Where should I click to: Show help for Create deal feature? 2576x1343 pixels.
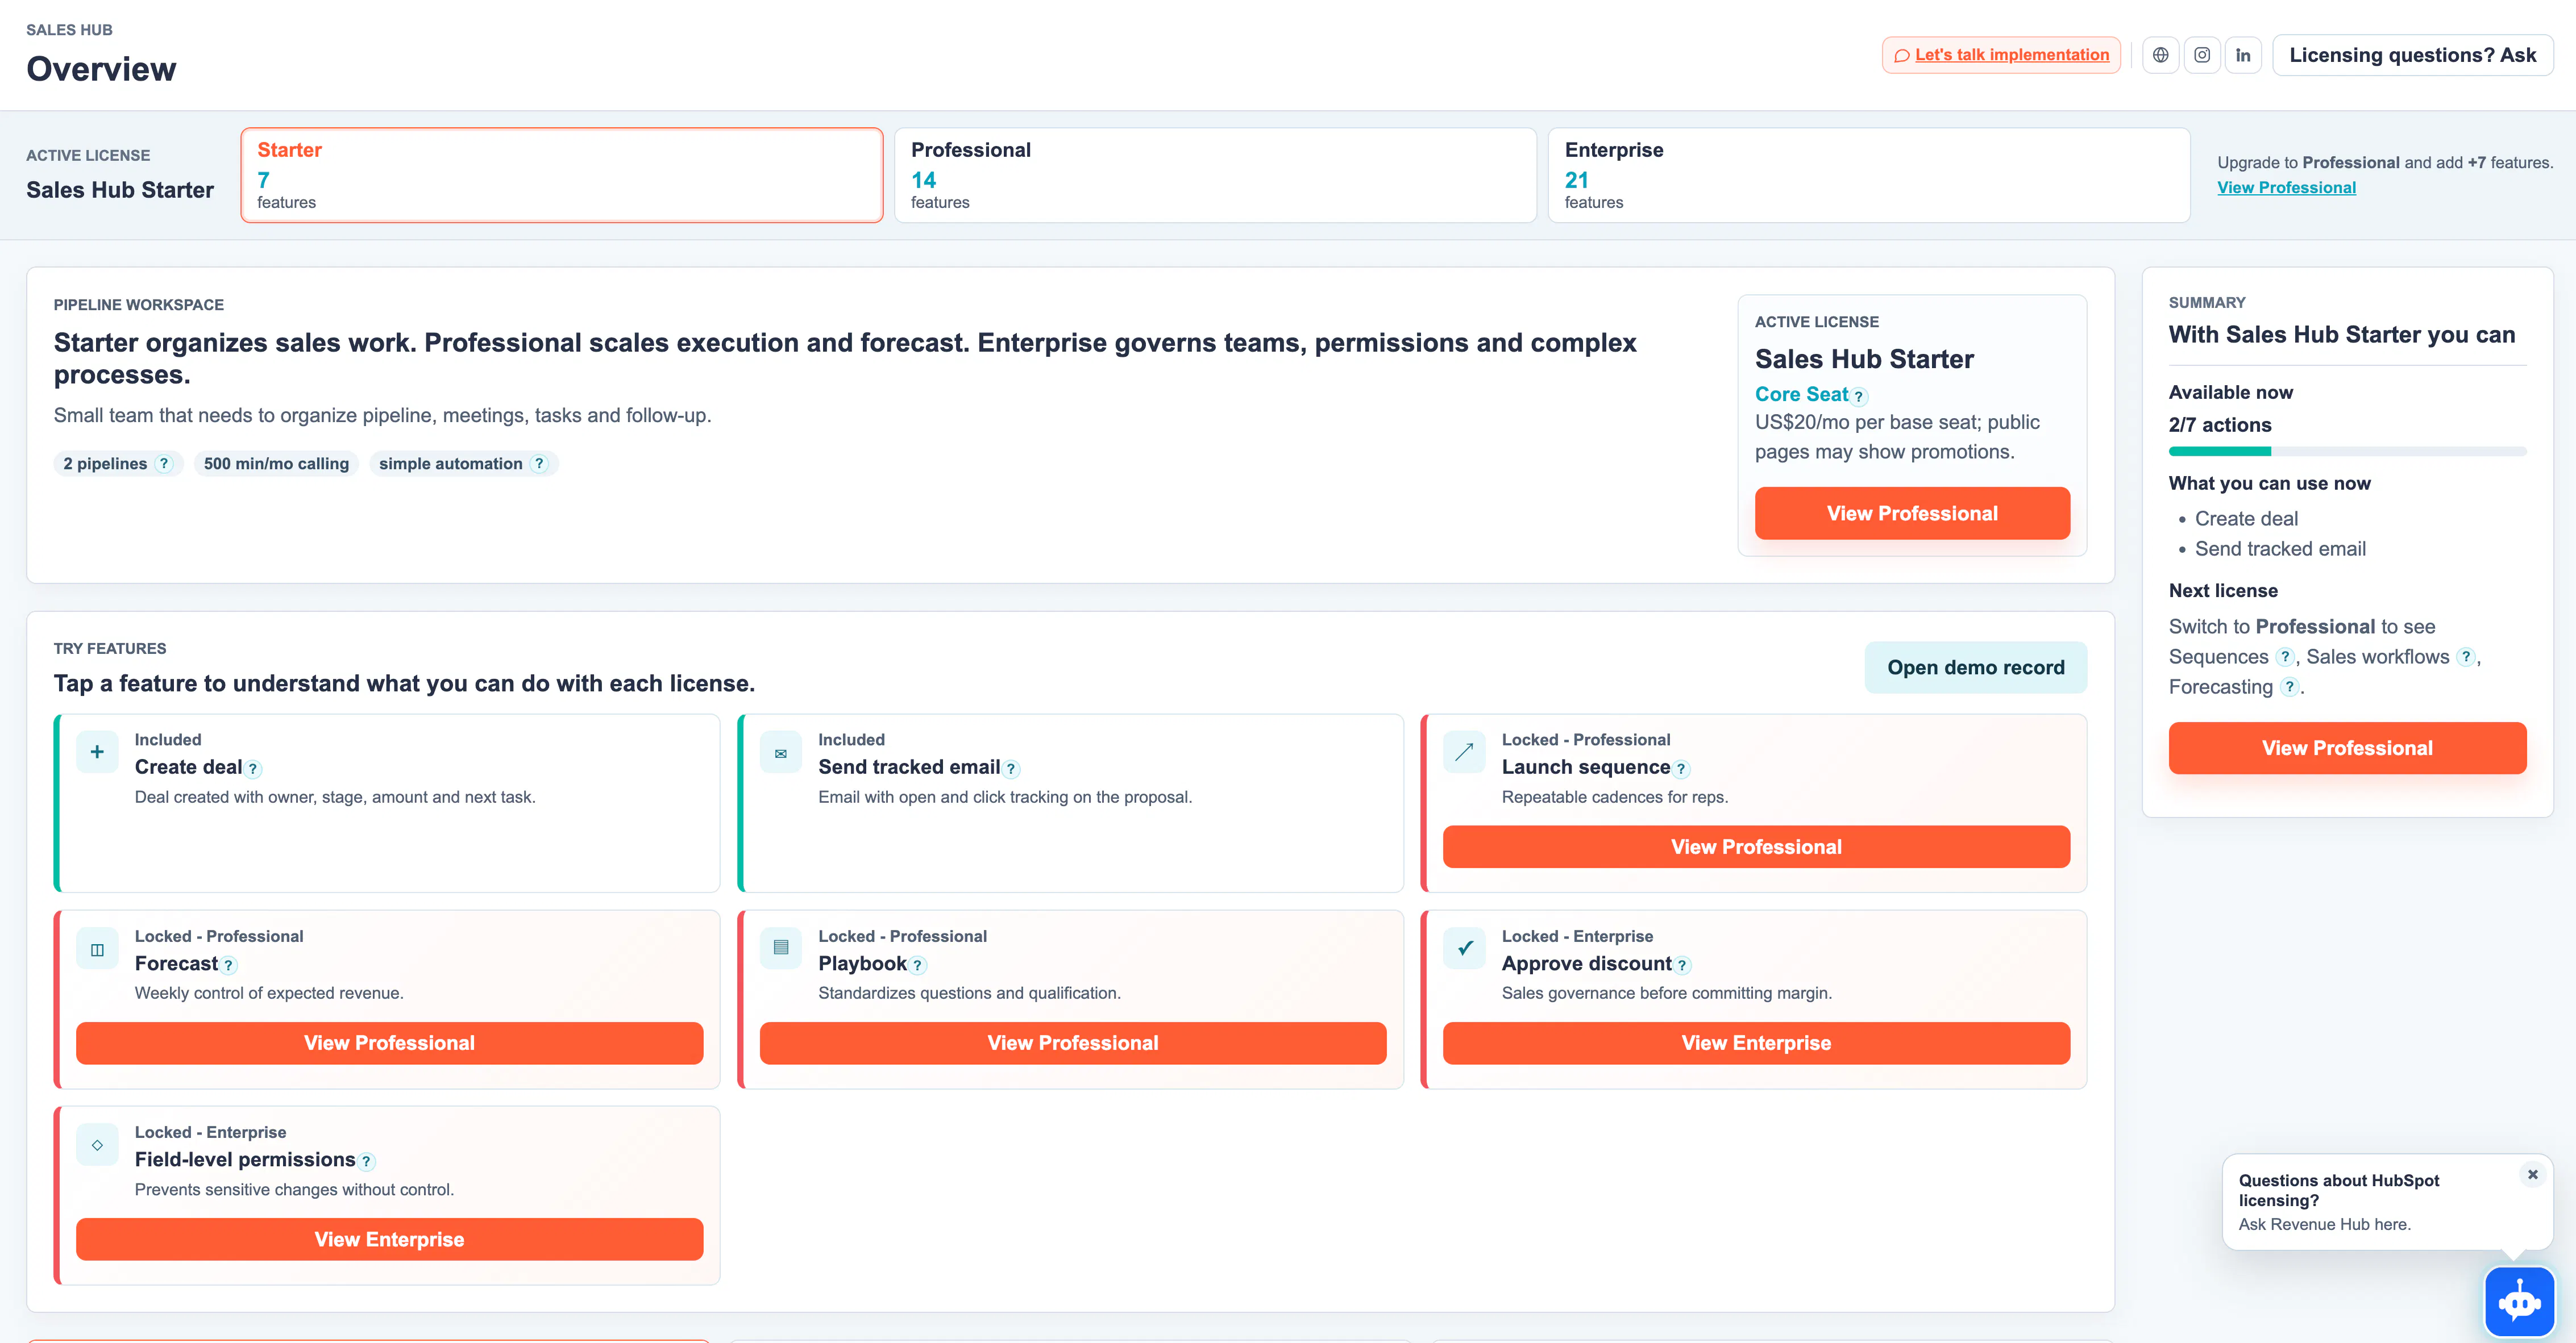point(253,769)
